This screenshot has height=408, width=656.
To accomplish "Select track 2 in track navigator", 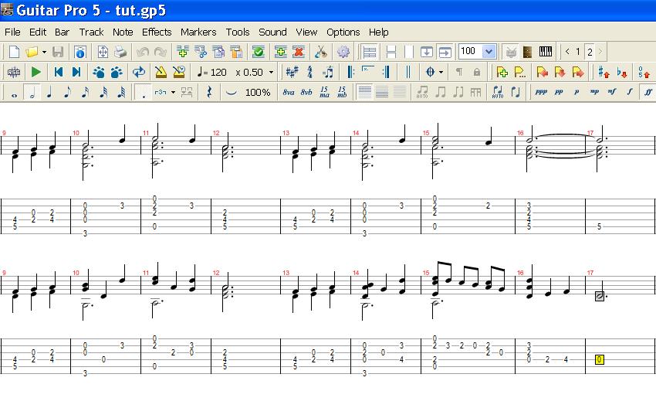I will tap(590, 52).
